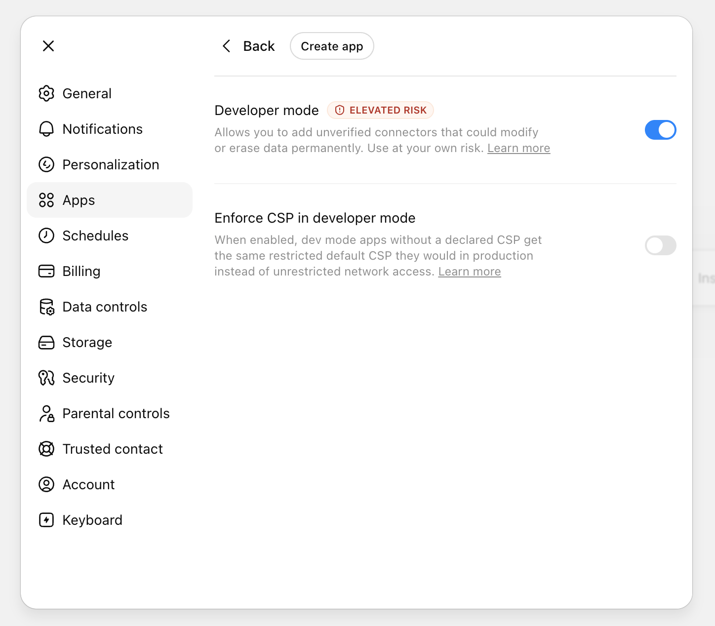Enable Enforce CSP in developer mode toggle
This screenshot has width=715, height=626.
coord(660,245)
